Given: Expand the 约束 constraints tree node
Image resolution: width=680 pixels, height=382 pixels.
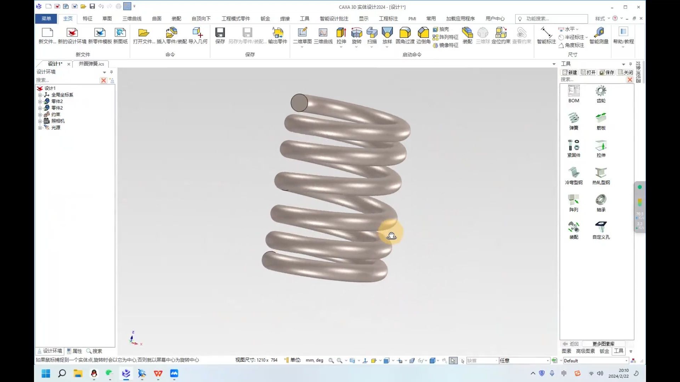Looking at the screenshot, I should [x=40, y=115].
